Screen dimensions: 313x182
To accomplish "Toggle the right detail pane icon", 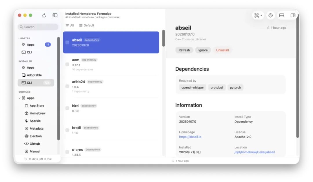I will pyautogui.click(x=293, y=15).
